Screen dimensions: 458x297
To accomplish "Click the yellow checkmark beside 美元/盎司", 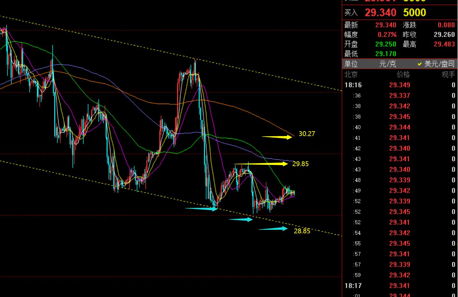I will [x=420, y=64].
